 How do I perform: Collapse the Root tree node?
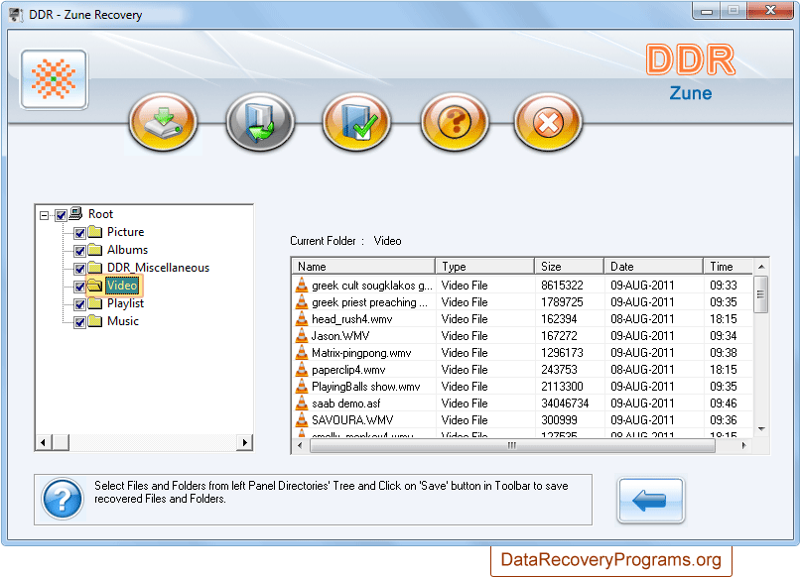45,215
